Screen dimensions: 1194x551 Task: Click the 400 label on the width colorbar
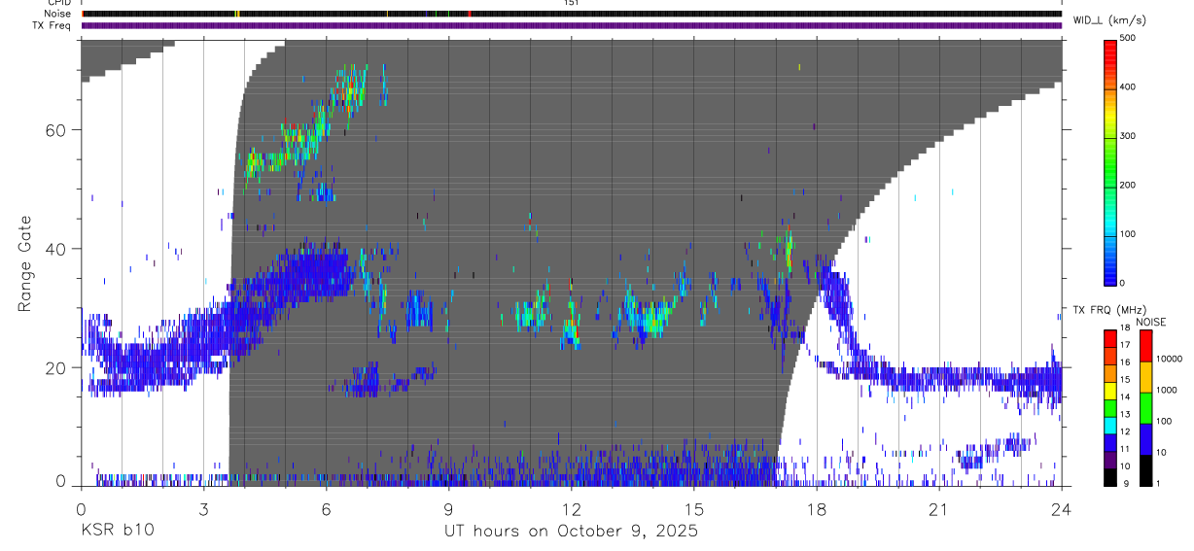[1128, 86]
